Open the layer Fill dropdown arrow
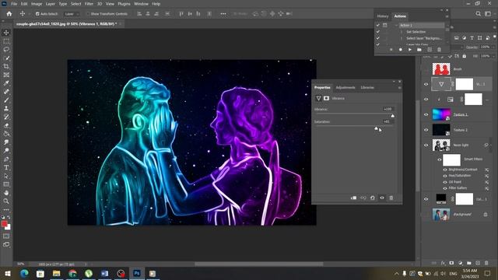Image resolution: width=498 pixels, height=280 pixels. pos(493,56)
